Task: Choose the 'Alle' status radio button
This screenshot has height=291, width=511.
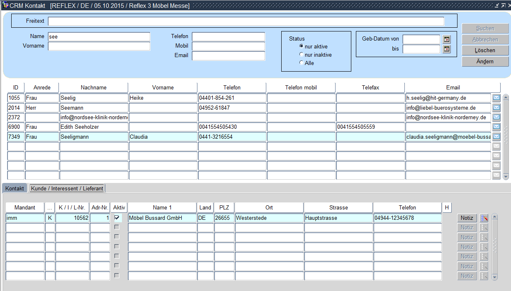Action: coord(302,63)
